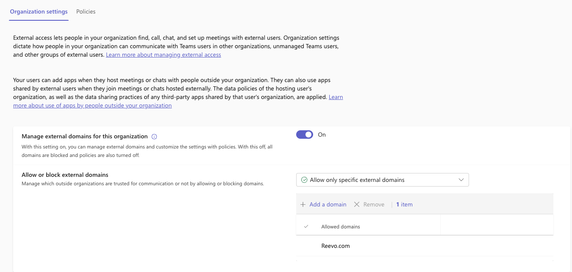Open the Allow only specific external domains dropdown
Viewport: 572px width, 272px height.
tap(382, 180)
